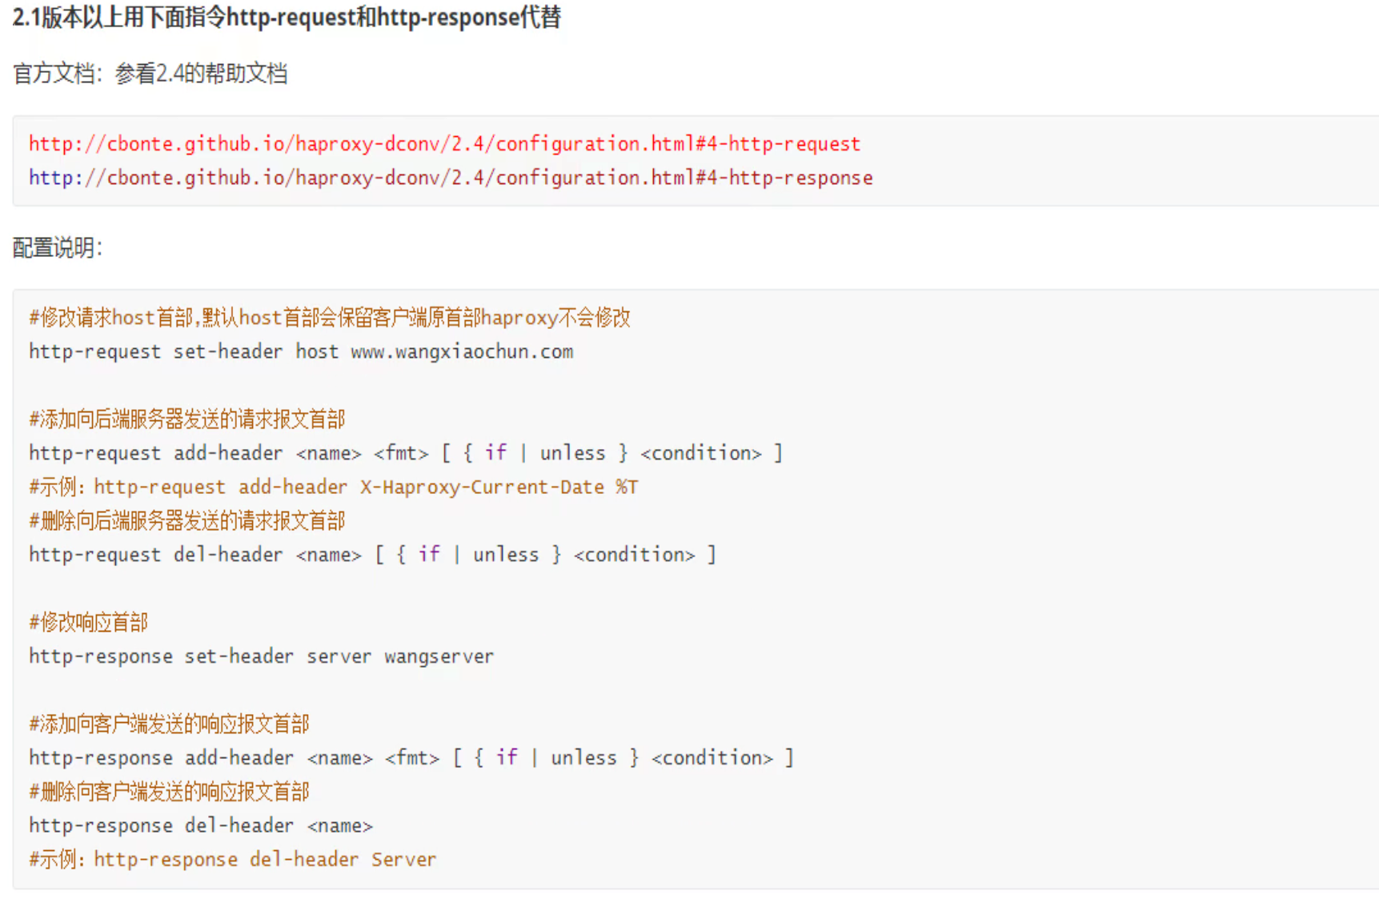Open the 4-http-response documentation URL
Image resolution: width=1379 pixels, height=907 pixels.
pos(451,178)
